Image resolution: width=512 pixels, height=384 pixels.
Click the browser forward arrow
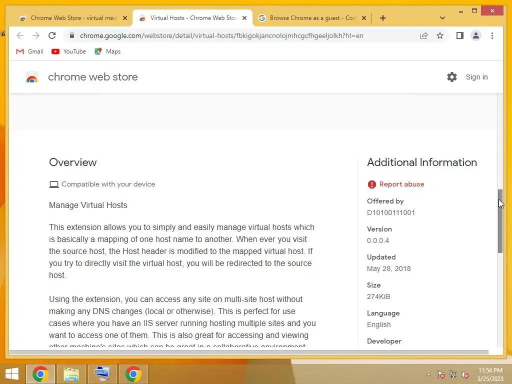point(36,35)
